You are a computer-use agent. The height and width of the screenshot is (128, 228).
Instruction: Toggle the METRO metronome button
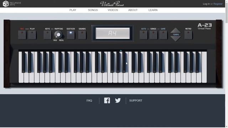pos(188,35)
